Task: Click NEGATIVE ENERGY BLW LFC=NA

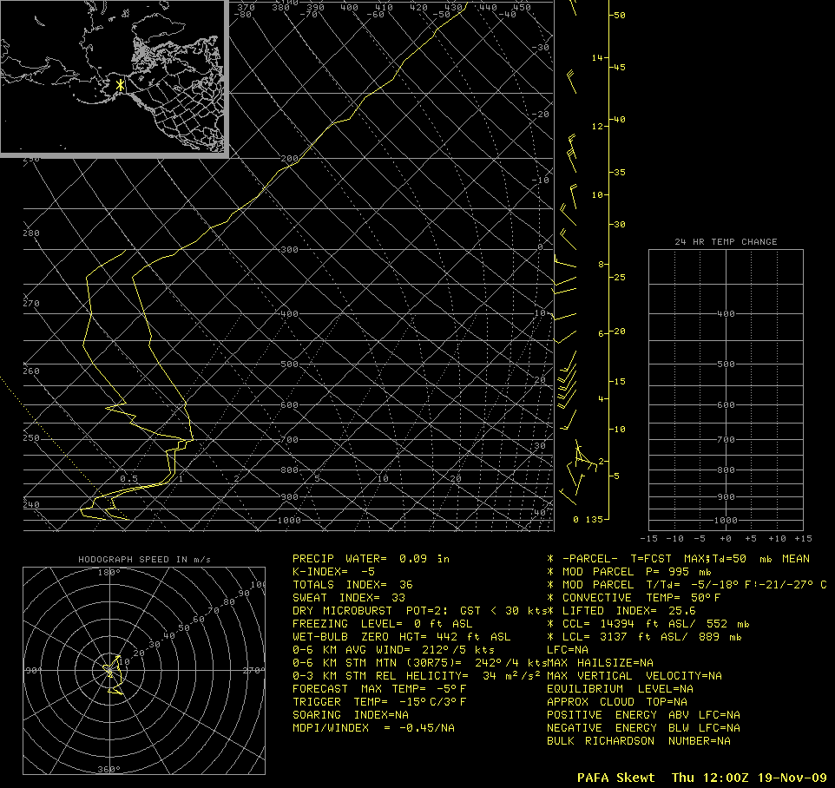Action: 644,728
